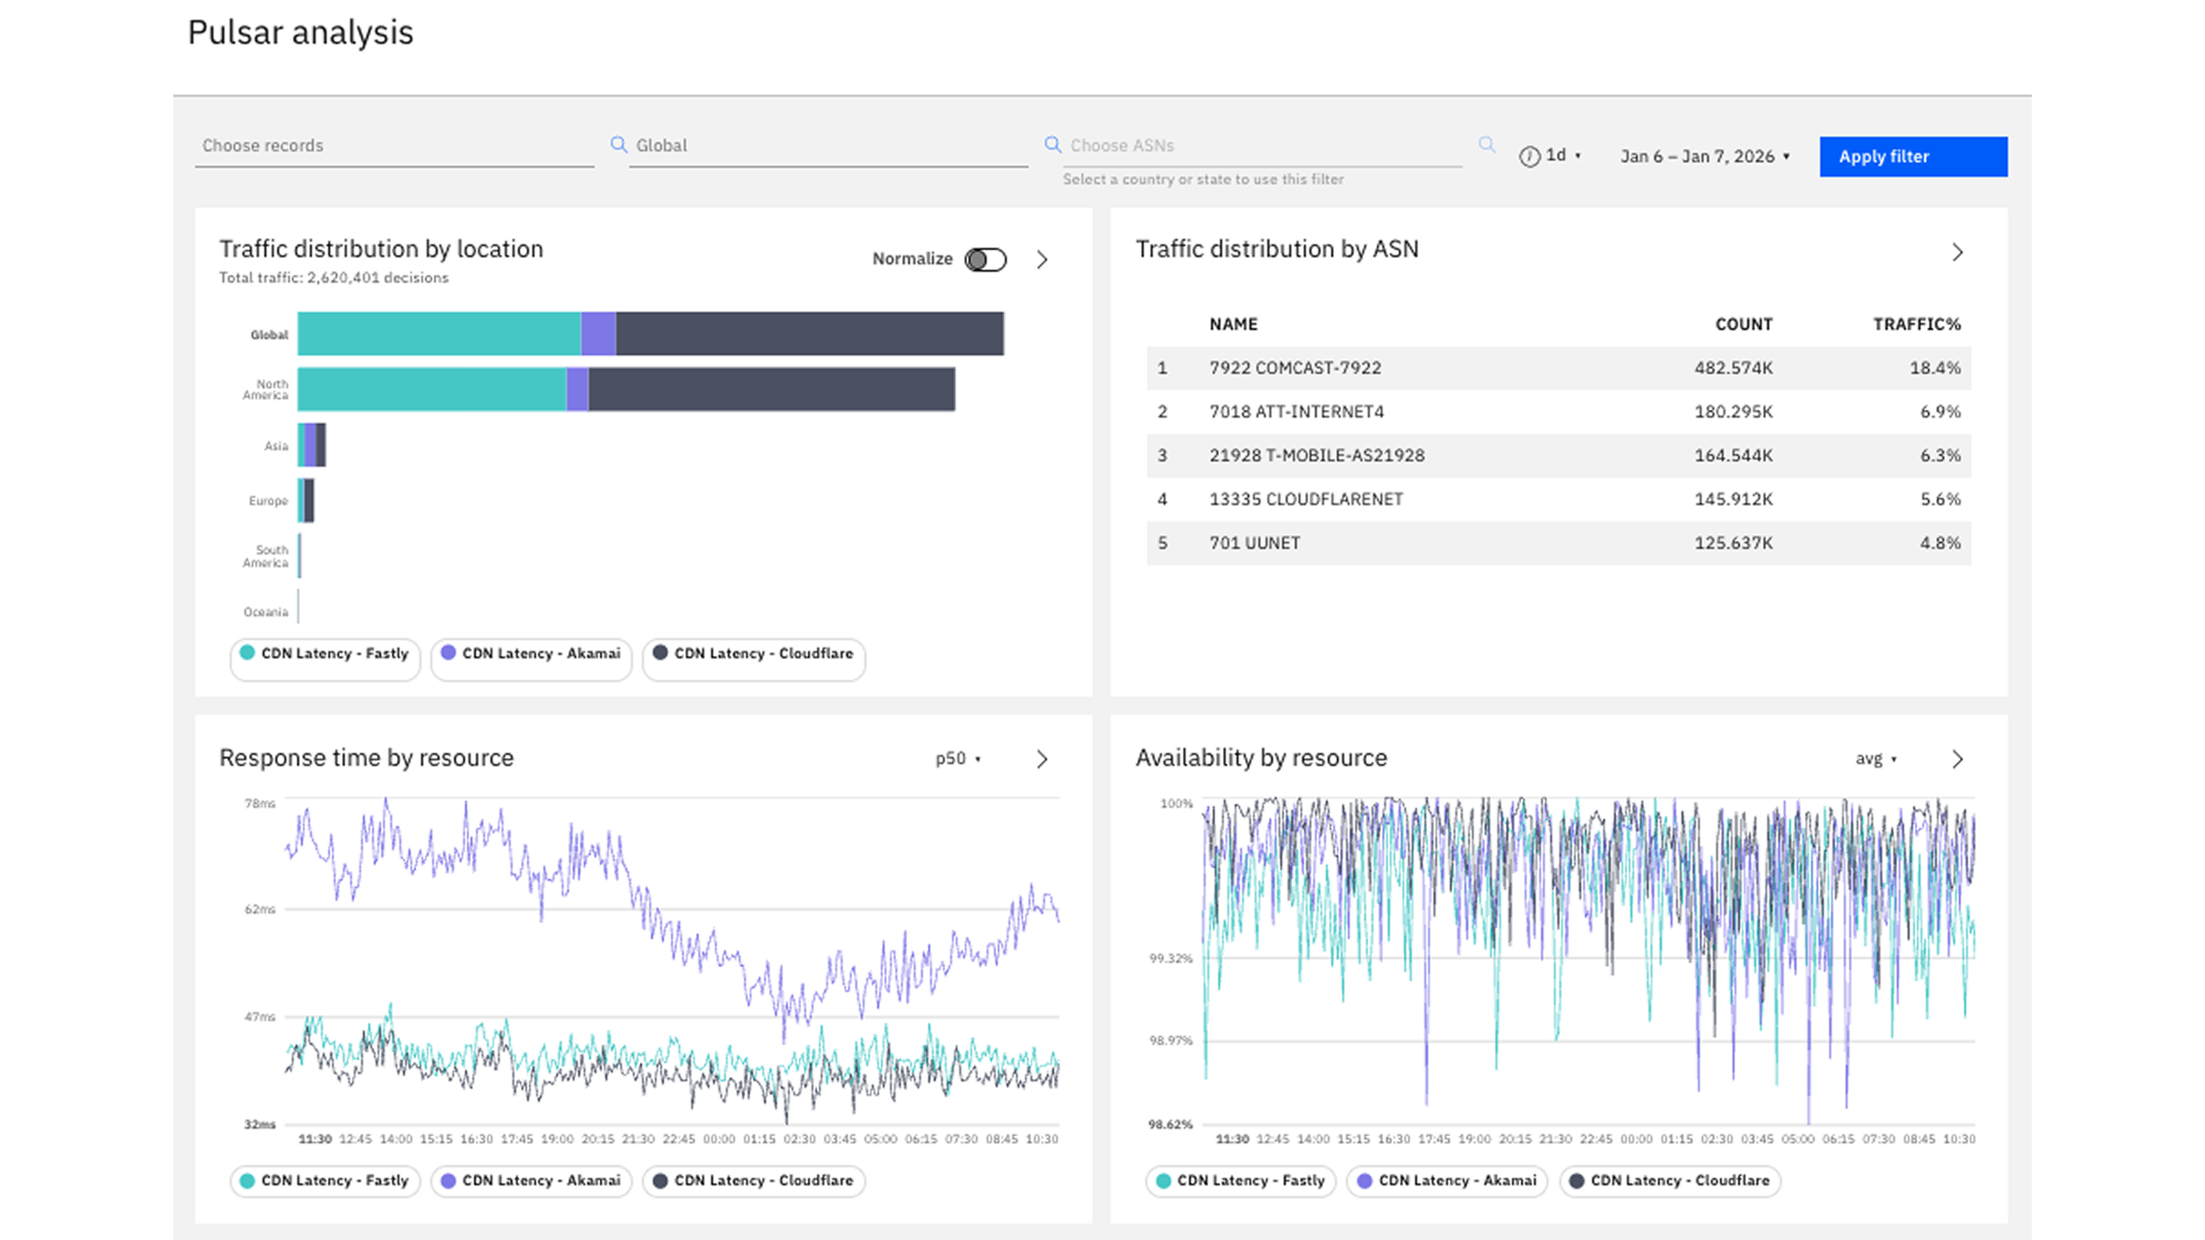Click the Apply filter button
The width and height of the screenshot is (2205, 1240).
point(1912,157)
